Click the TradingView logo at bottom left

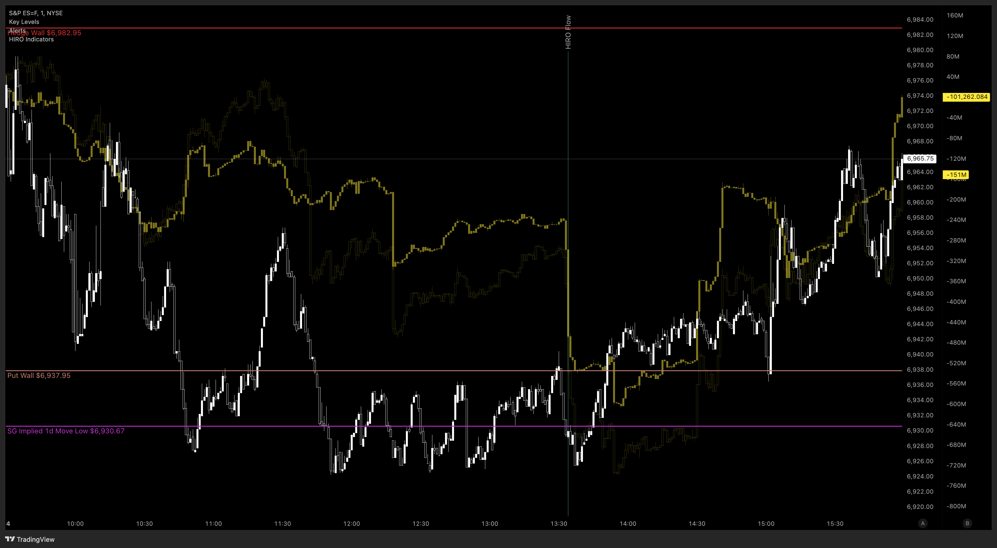tap(30, 539)
